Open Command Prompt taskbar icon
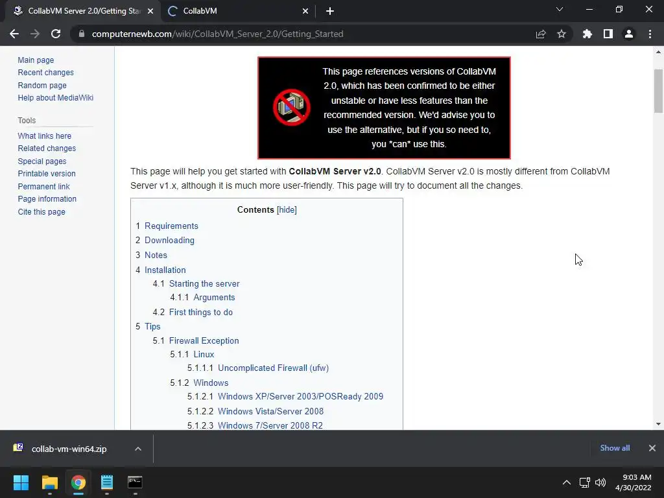The height and width of the screenshot is (498, 664). 135,482
